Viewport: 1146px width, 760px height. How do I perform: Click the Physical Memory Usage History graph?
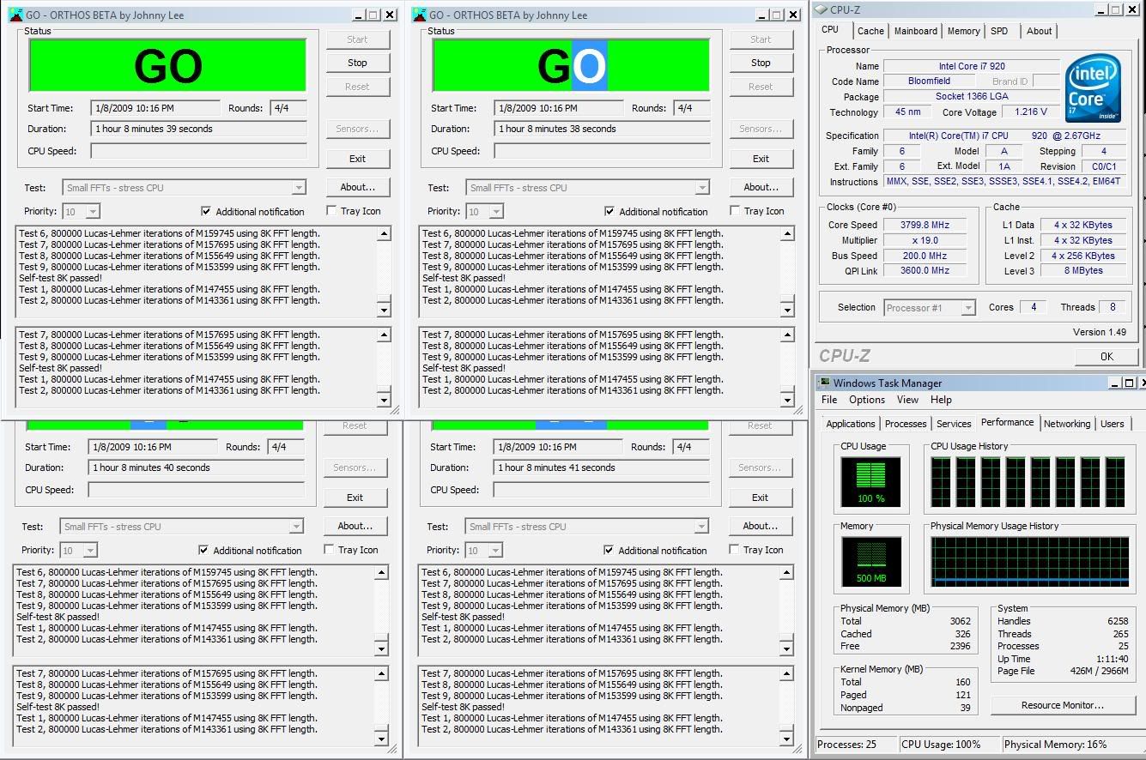(1029, 563)
